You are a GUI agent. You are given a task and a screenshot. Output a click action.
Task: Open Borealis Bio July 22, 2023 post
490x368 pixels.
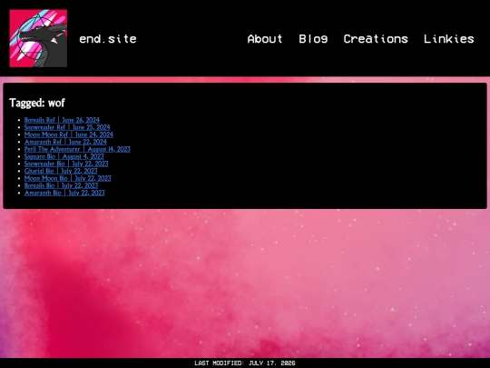click(62, 185)
